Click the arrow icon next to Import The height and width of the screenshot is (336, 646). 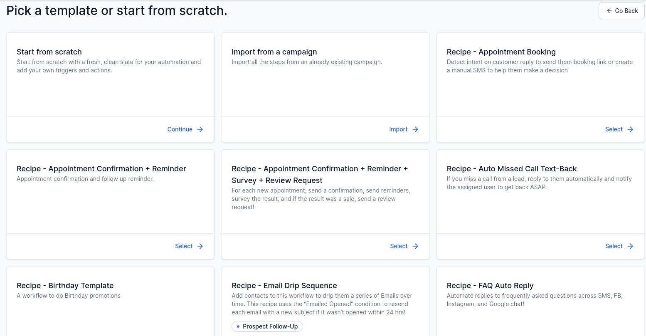(415, 129)
